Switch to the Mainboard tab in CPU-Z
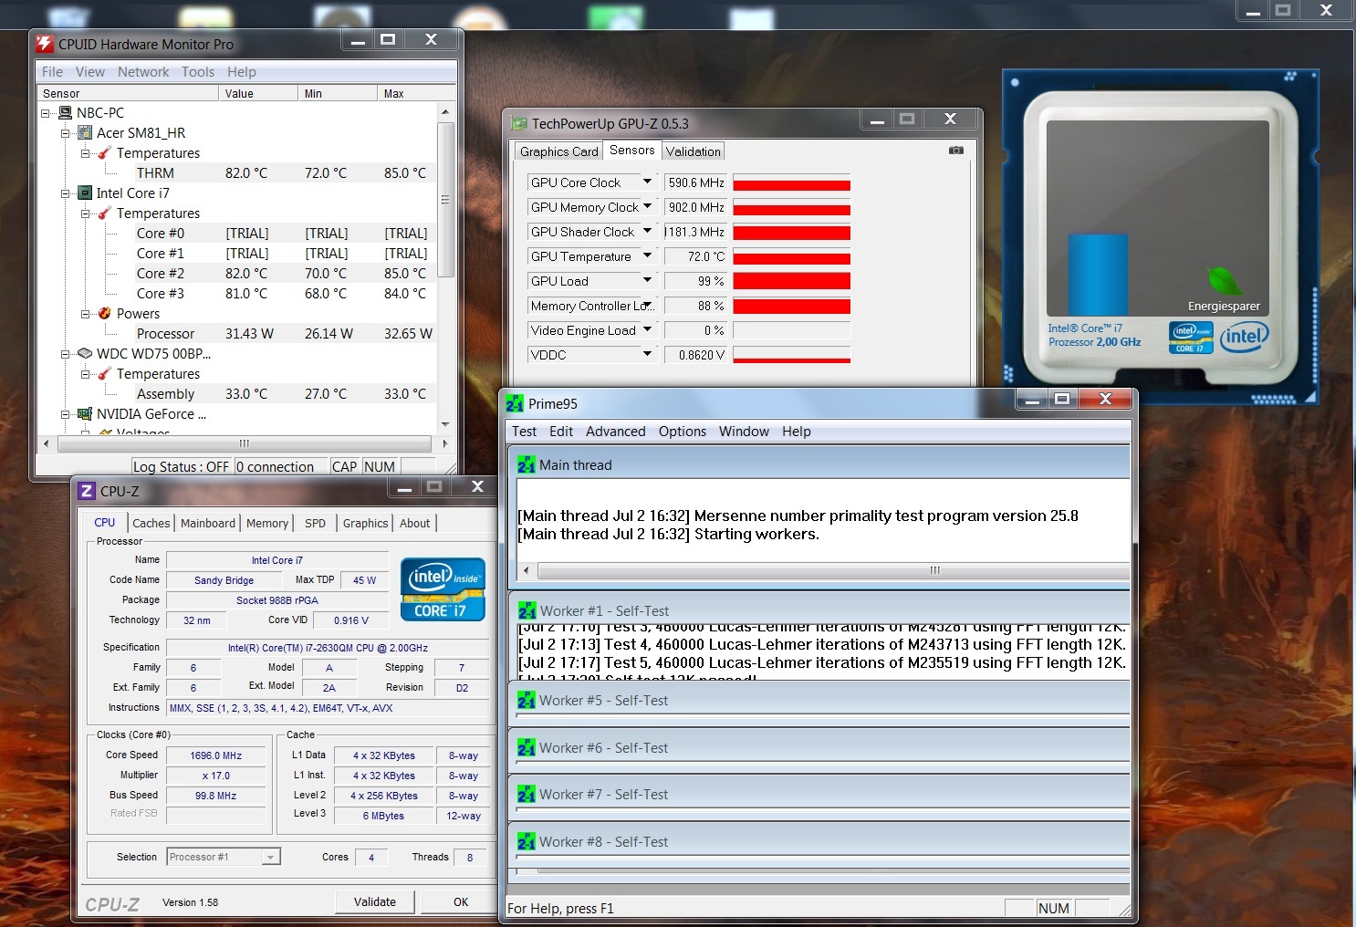 [x=208, y=523]
